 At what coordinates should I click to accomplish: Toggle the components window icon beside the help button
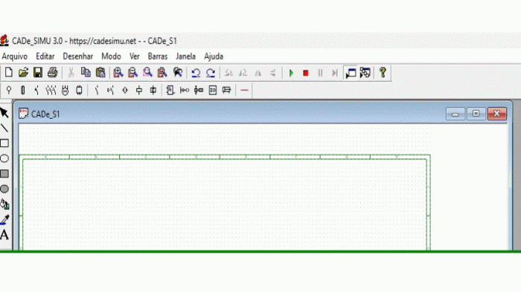pyautogui.click(x=365, y=73)
